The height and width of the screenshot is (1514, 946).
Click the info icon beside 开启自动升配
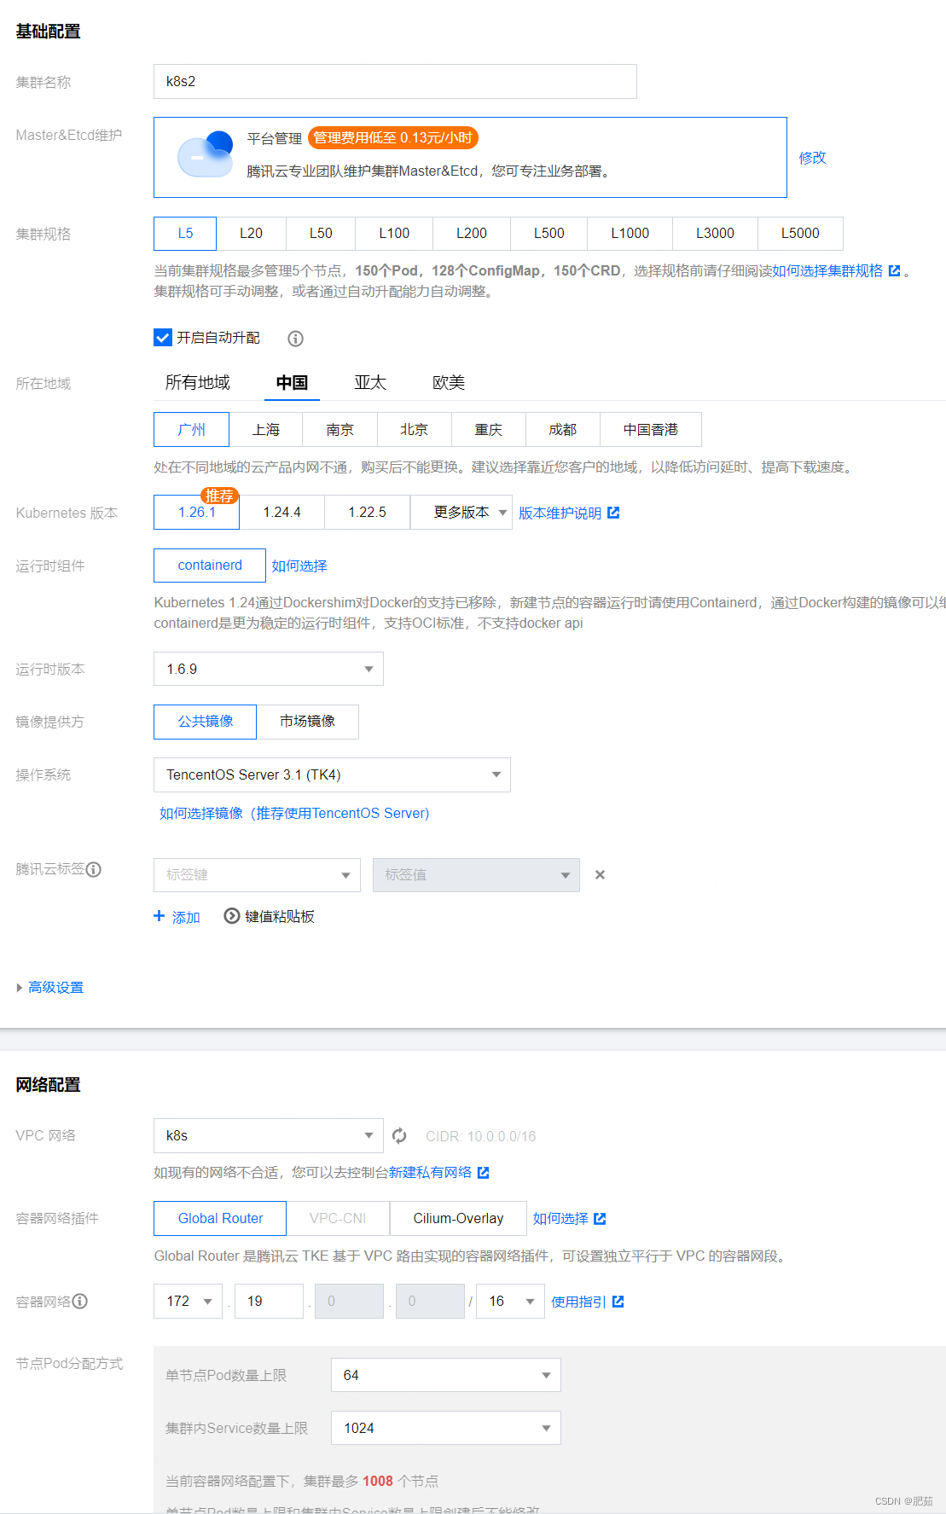pos(295,339)
